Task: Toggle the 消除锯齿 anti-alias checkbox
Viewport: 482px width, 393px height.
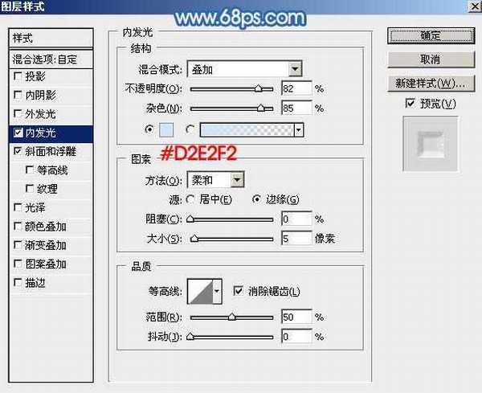Action: click(x=238, y=291)
